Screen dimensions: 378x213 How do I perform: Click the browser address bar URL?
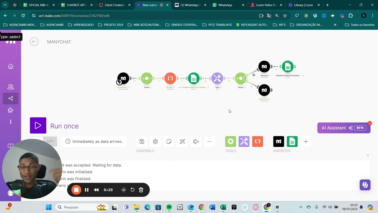coord(74,16)
